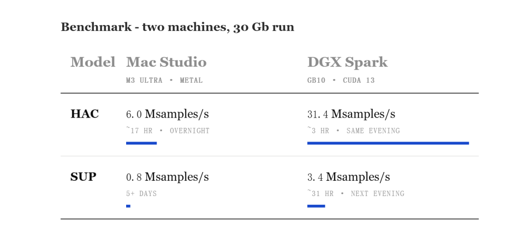The image size is (530, 244).
Task: Click the Mac Studio SUP blue bar
Action: 128,206
